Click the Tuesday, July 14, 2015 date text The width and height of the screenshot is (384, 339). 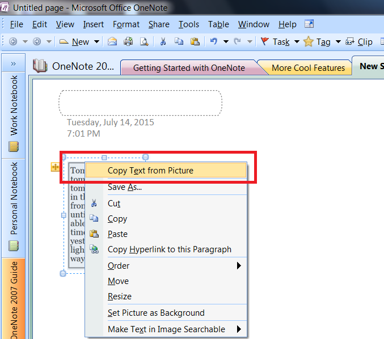click(111, 122)
